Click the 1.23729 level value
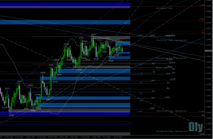 (172, 79)
